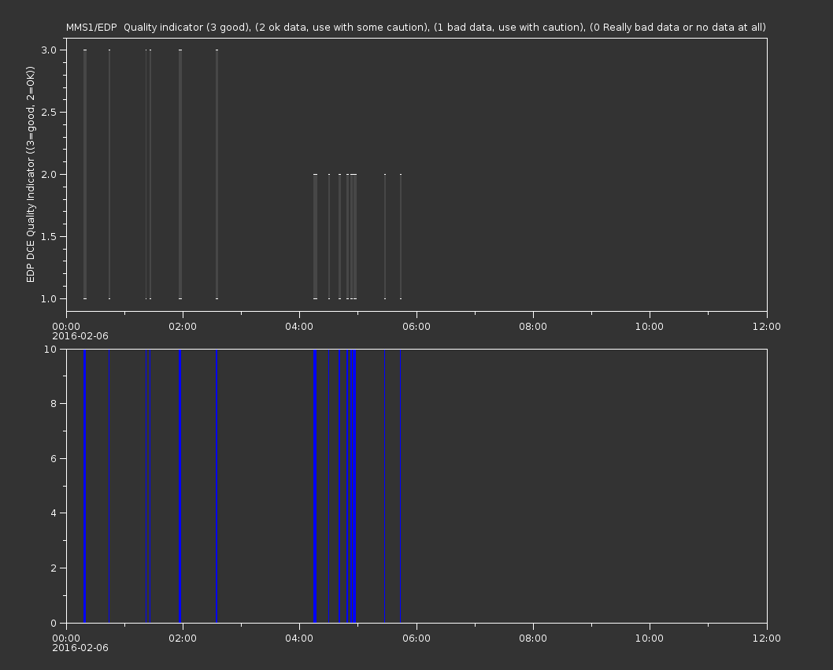The width and height of the screenshot is (833, 670).
Task: Click the 2016-02-06 date under upper plot
Action: tap(80, 336)
